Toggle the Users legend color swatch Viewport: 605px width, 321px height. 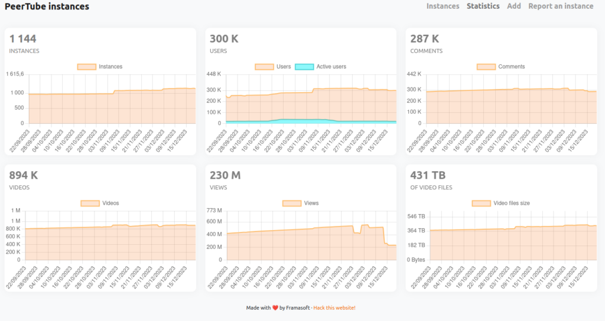click(264, 67)
